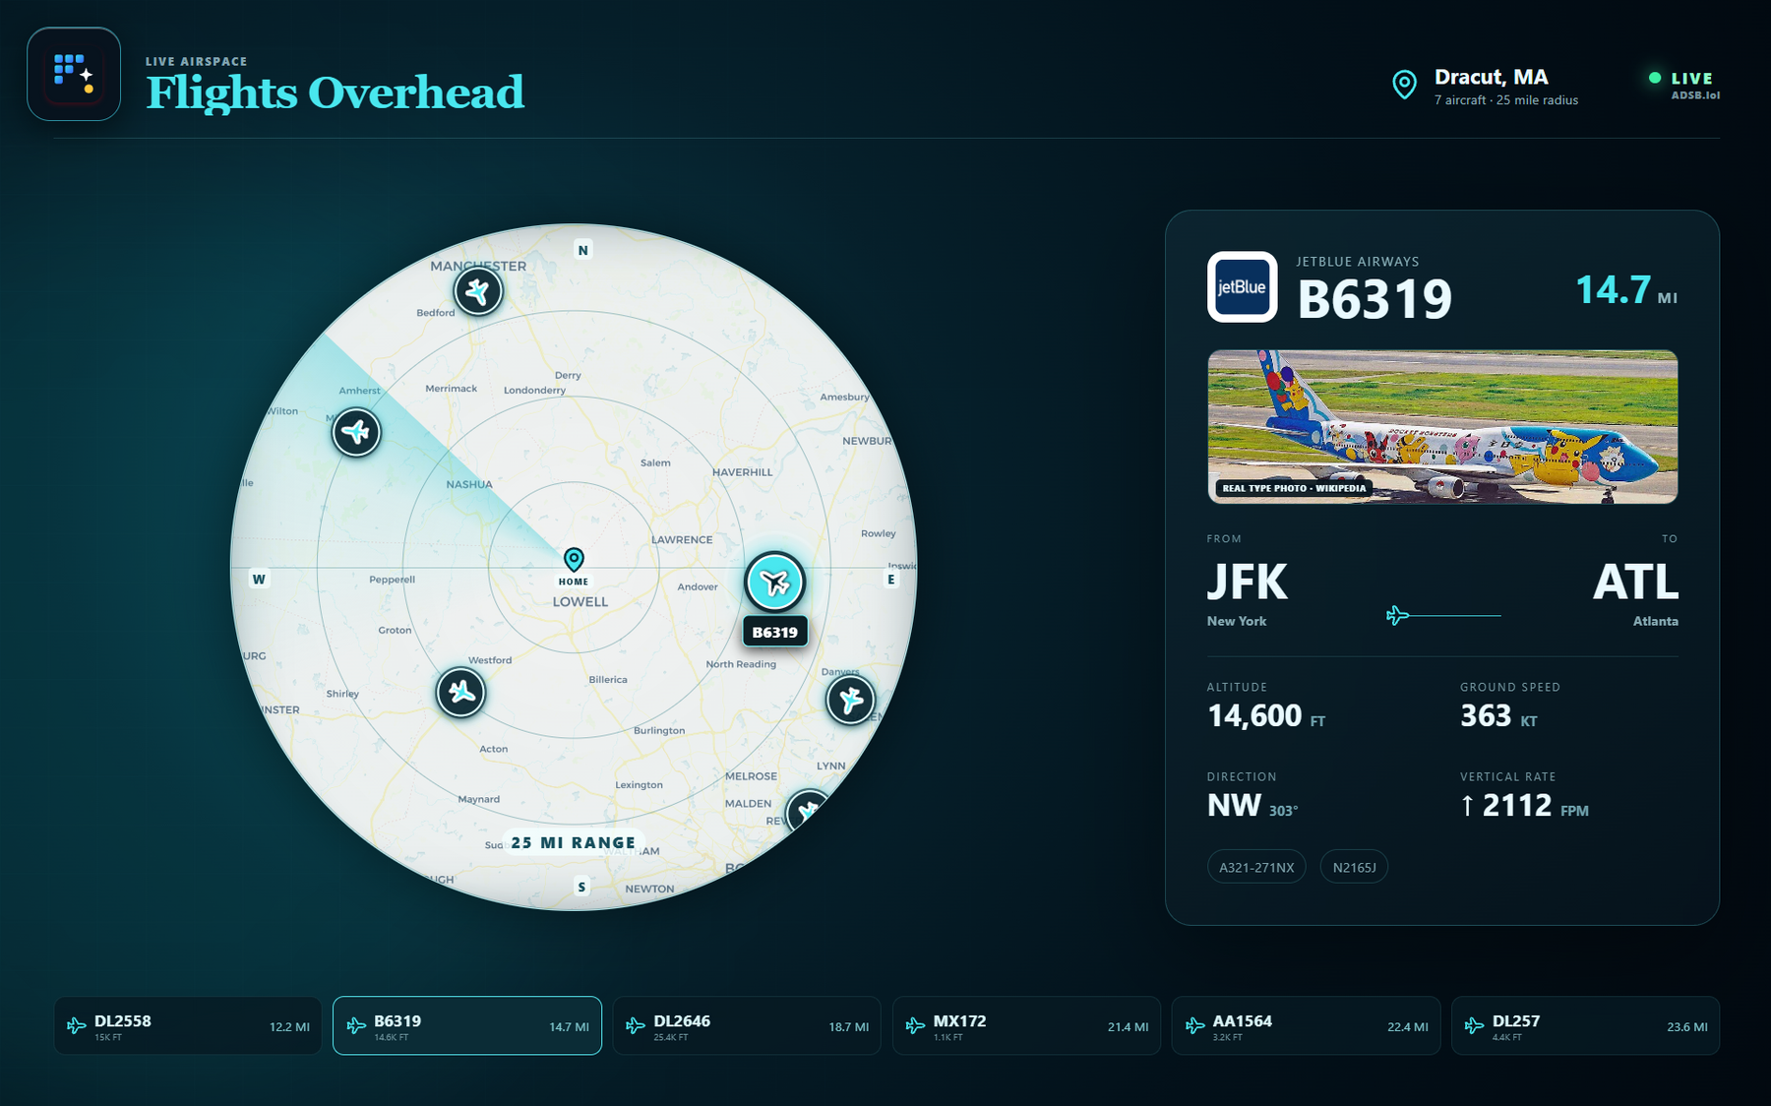Click the plane icon on MX172 card
The height and width of the screenshot is (1106, 1771).
(x=915, y=1026)
